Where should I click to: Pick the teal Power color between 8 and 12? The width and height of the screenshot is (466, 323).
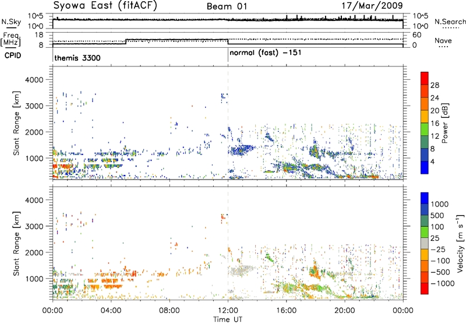[x=425, y=142]
